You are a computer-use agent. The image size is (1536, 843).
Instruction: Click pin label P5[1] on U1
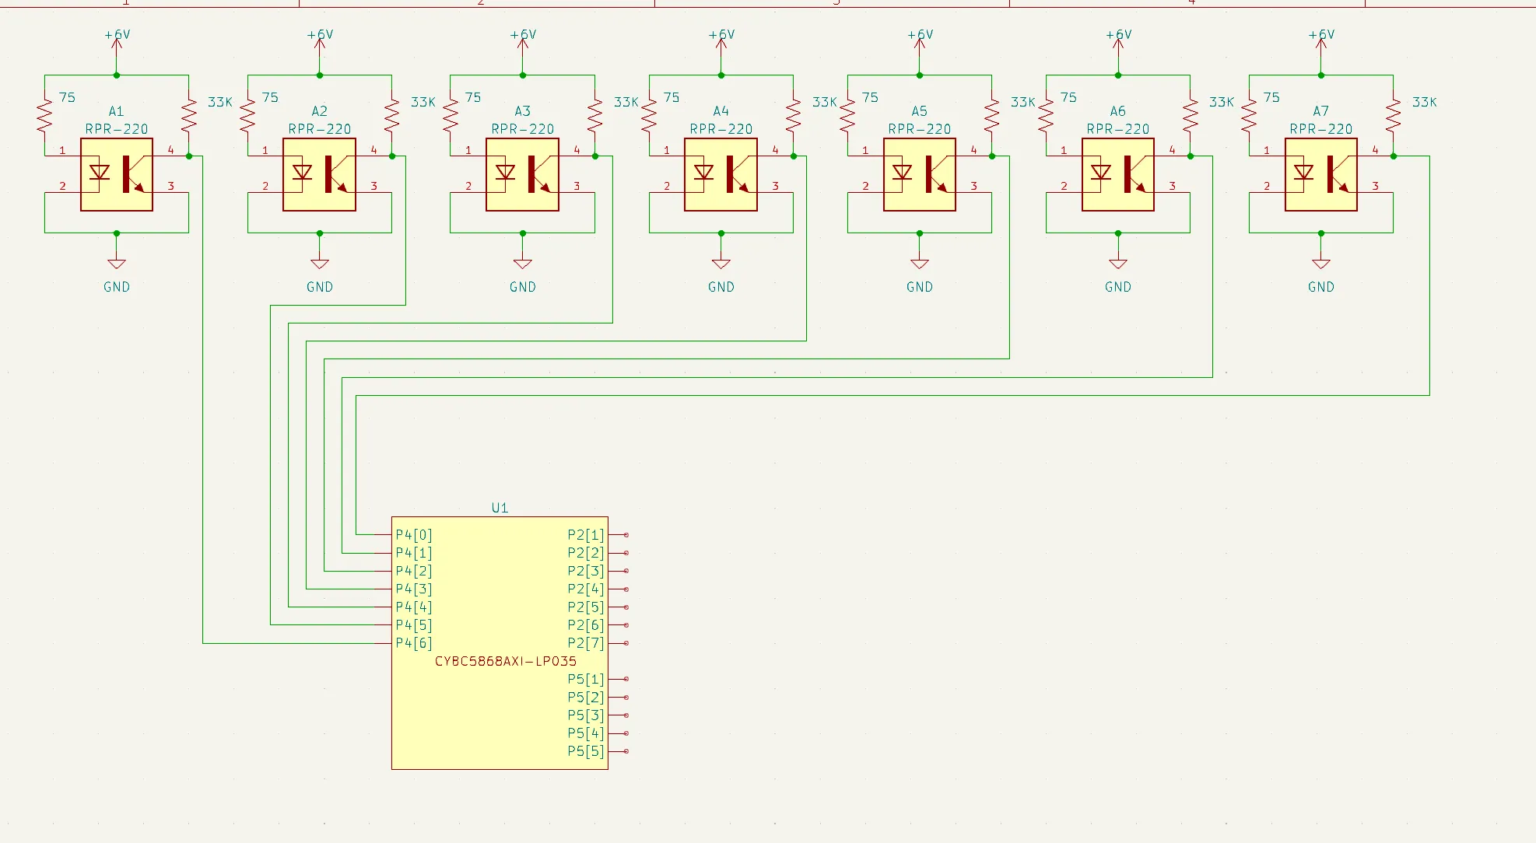click(586, 680)
